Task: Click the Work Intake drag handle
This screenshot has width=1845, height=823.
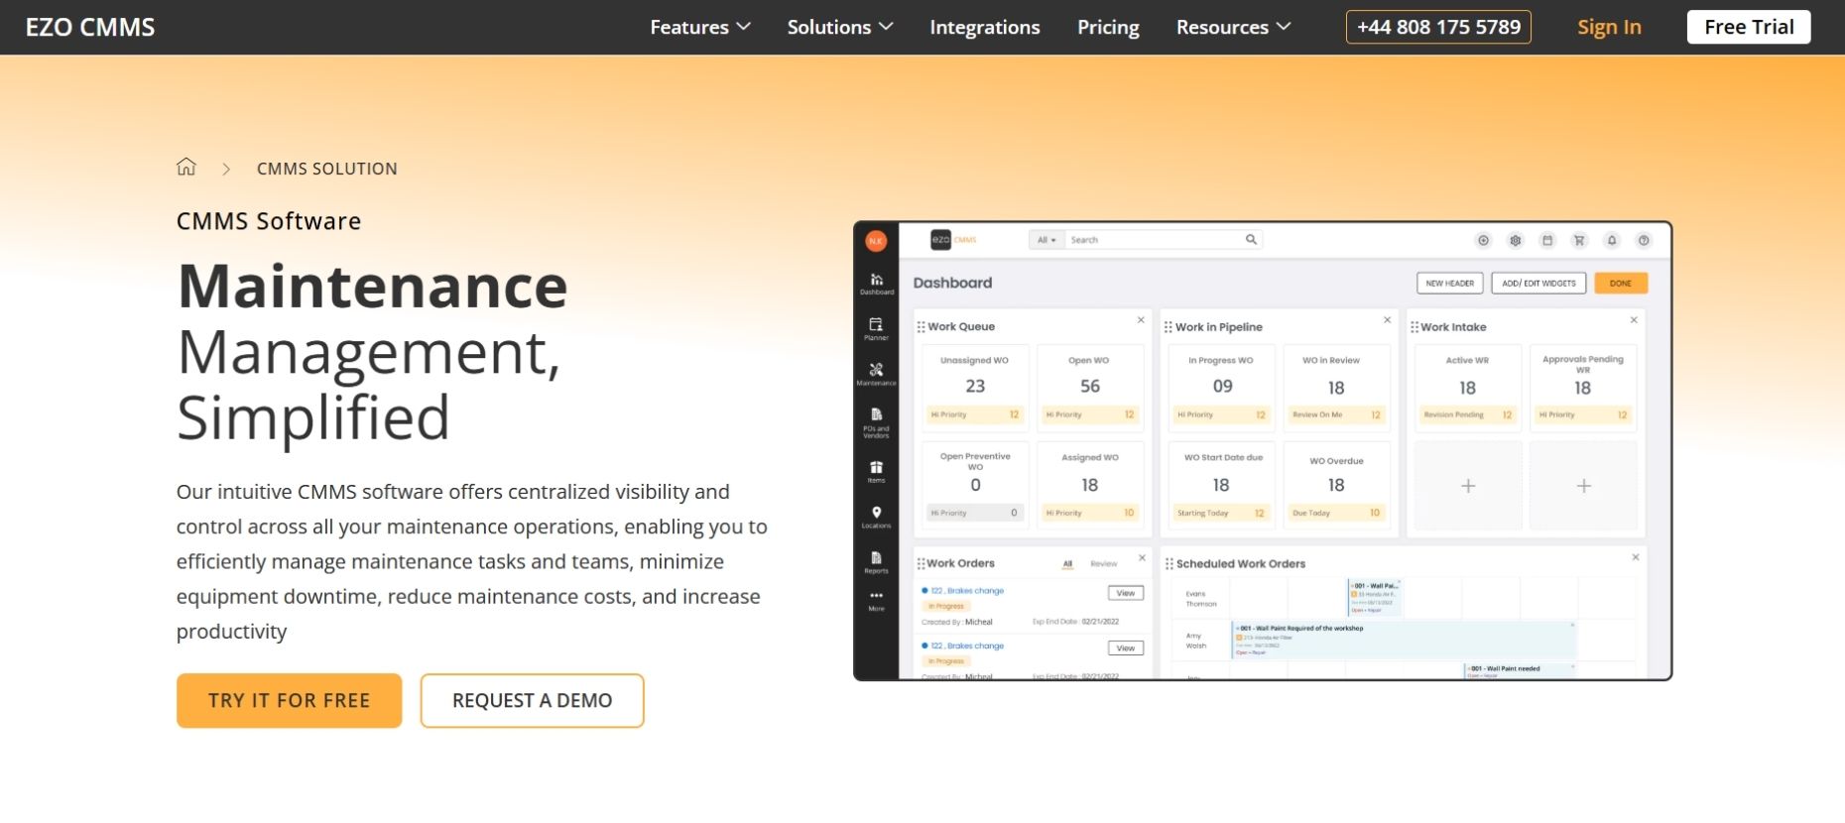Action: pos(1414,326)
